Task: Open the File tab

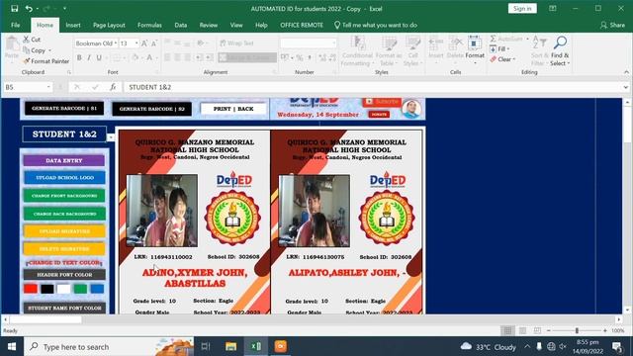Action: click(x=16, y=25)
